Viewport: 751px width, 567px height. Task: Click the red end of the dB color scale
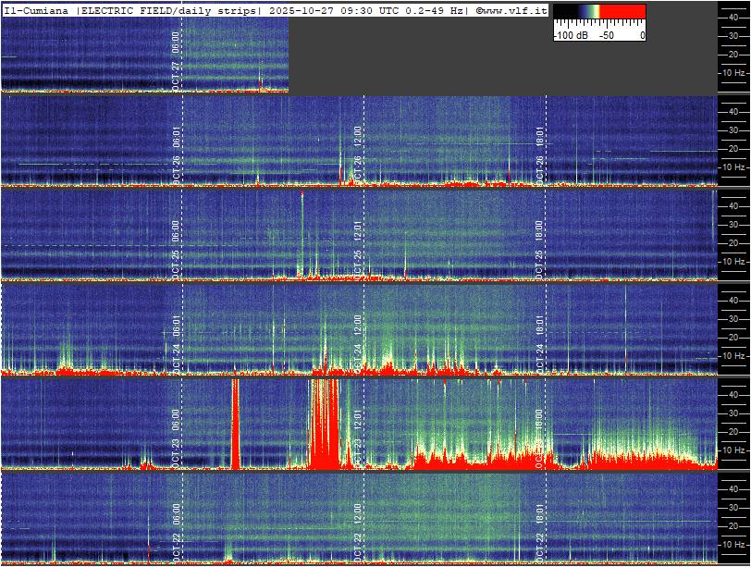tap(625, 12)
